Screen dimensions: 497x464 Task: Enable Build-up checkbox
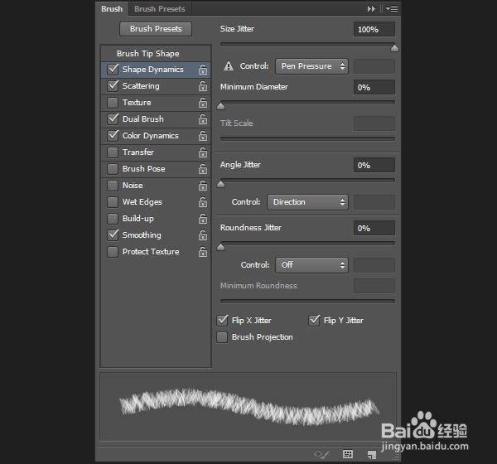[x=113, y=219]
